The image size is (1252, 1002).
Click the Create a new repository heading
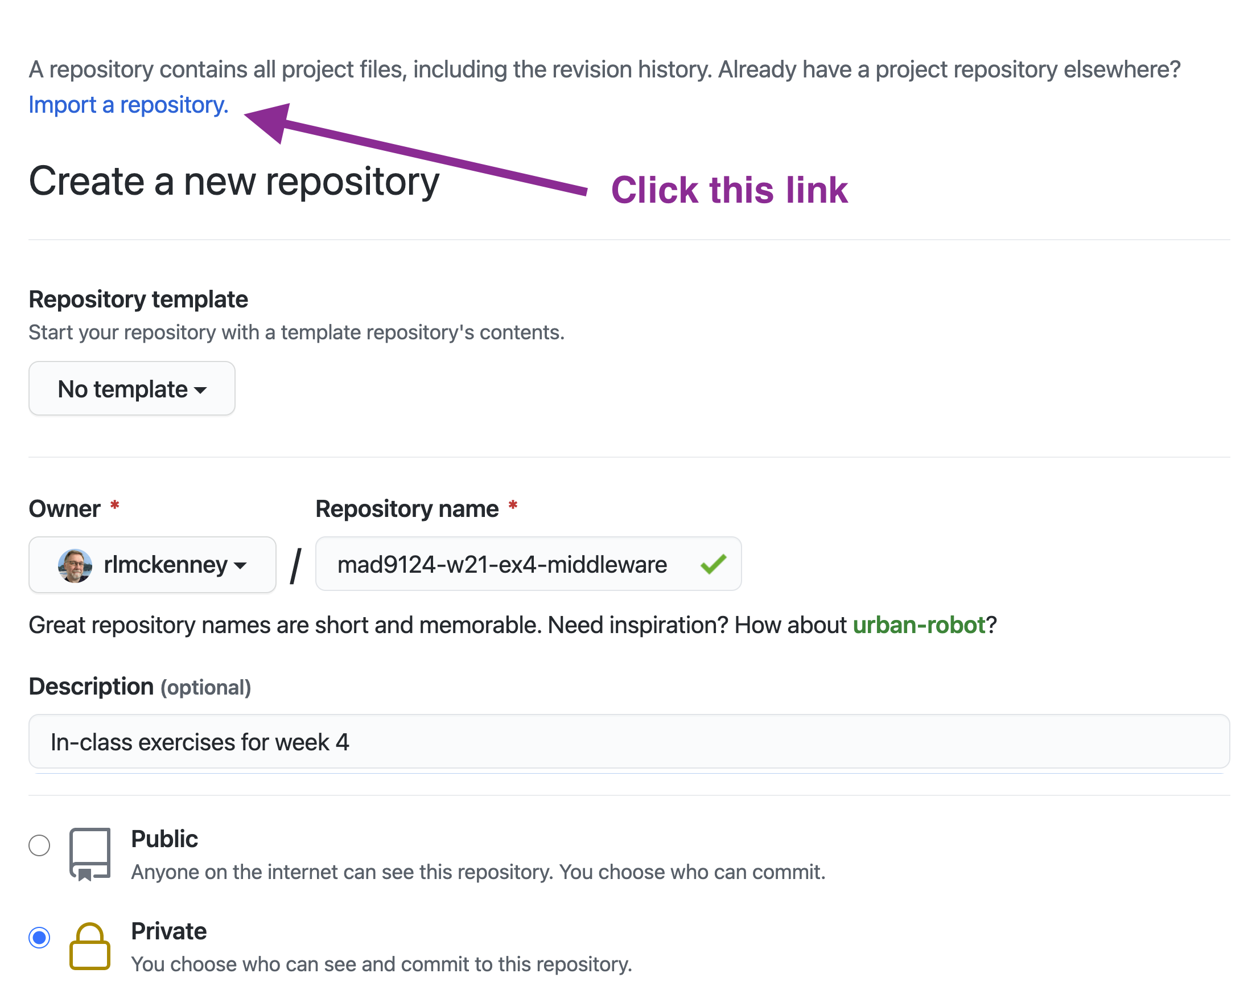(234, 182)
